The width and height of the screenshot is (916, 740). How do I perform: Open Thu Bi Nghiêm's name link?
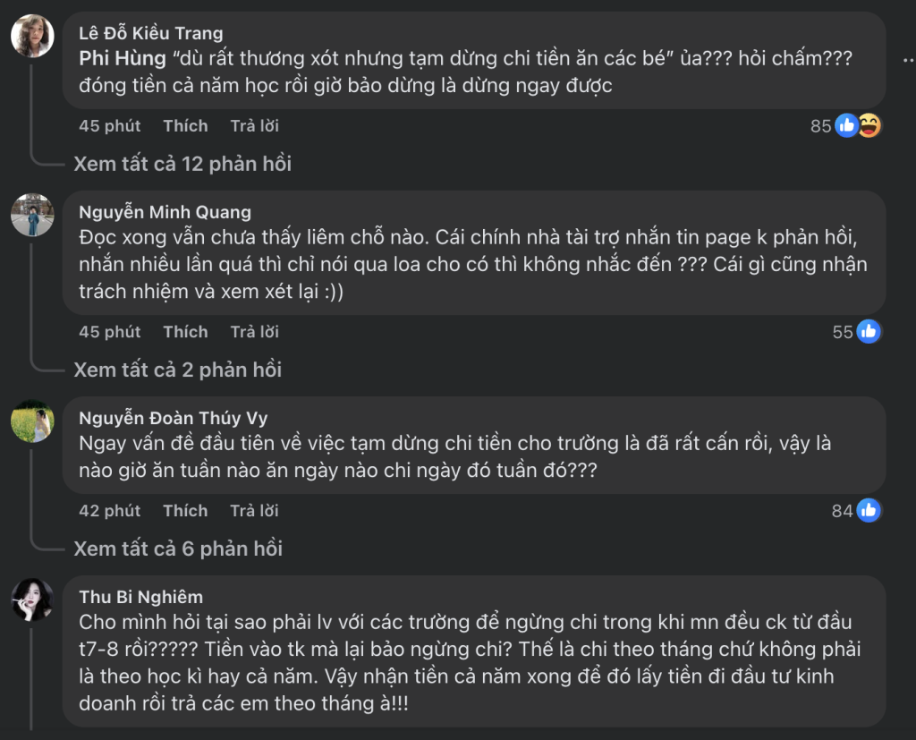[140, 597]
